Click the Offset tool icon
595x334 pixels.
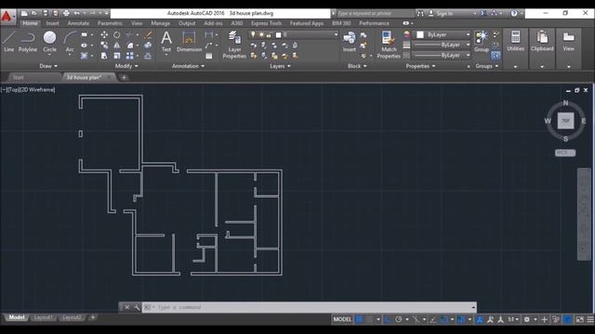[x=149, y=56]
